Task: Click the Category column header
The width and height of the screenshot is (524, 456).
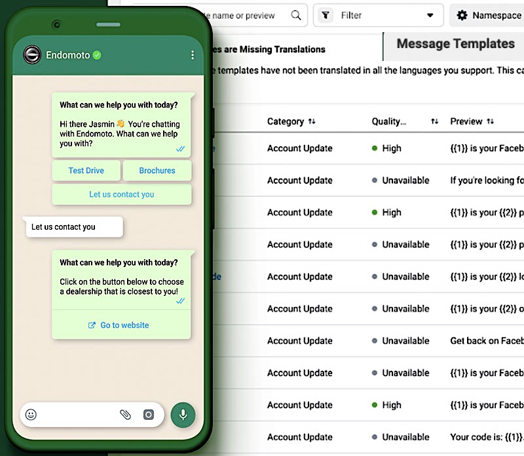Action: tap(286, 121)
